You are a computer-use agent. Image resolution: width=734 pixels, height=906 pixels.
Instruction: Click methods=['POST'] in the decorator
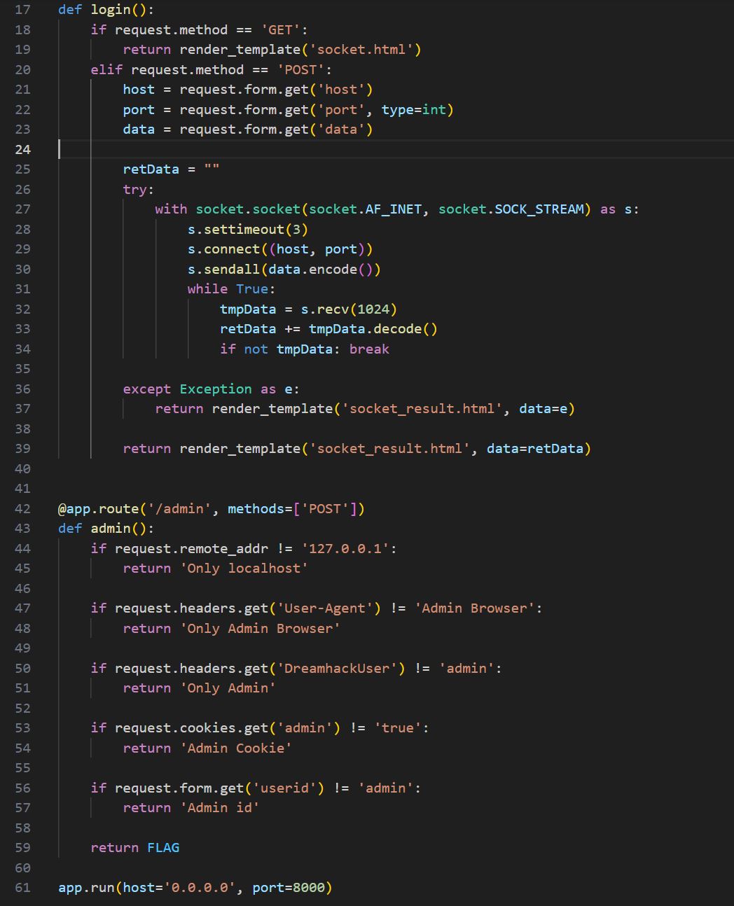click(292, 509)
